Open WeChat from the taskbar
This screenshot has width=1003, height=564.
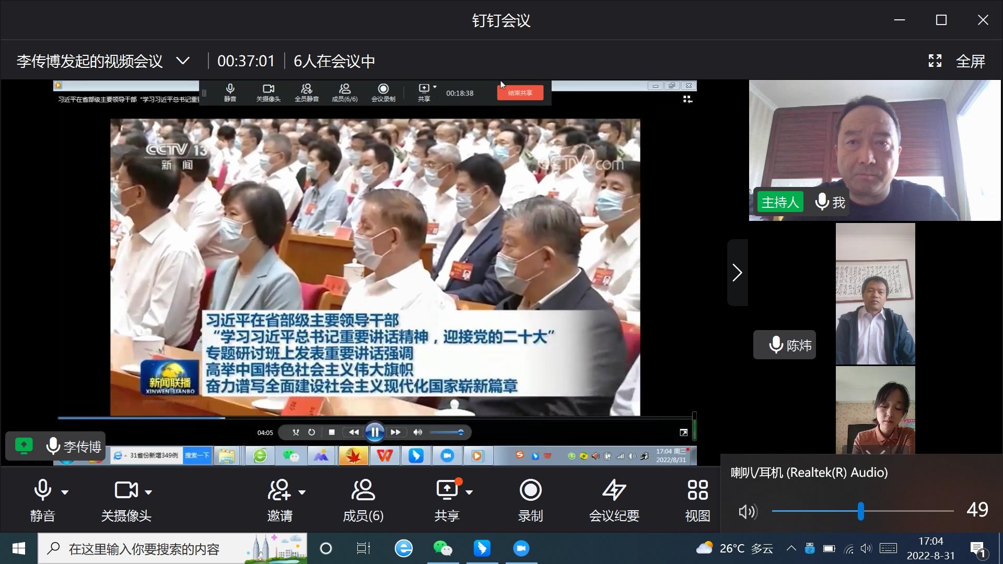(442, 548)
